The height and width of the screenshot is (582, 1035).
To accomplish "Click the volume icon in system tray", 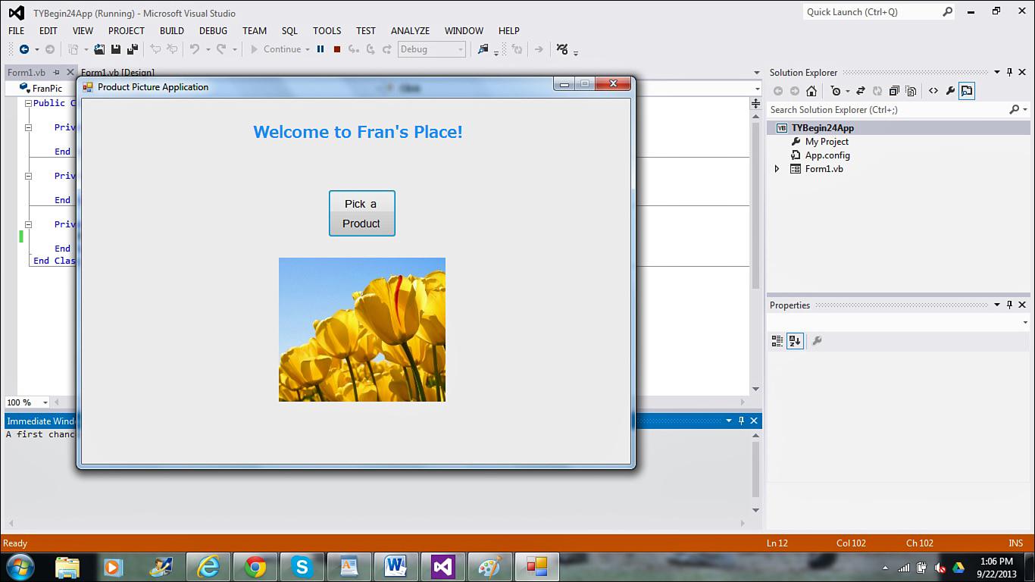I will 940,568.
